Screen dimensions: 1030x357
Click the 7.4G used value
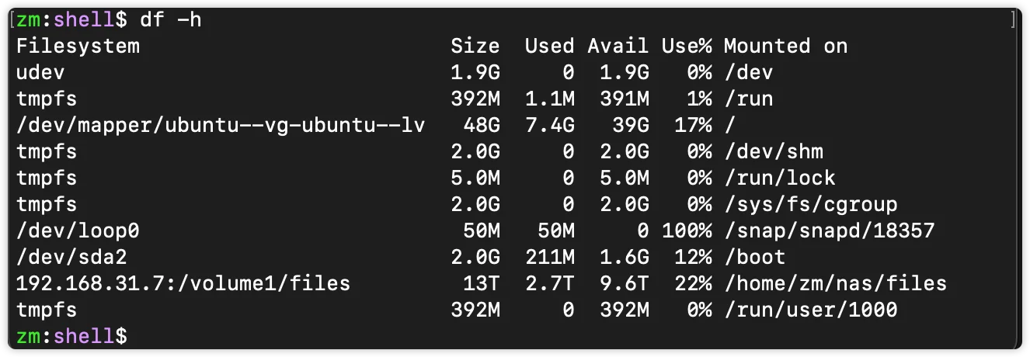(x=550, y=126)
